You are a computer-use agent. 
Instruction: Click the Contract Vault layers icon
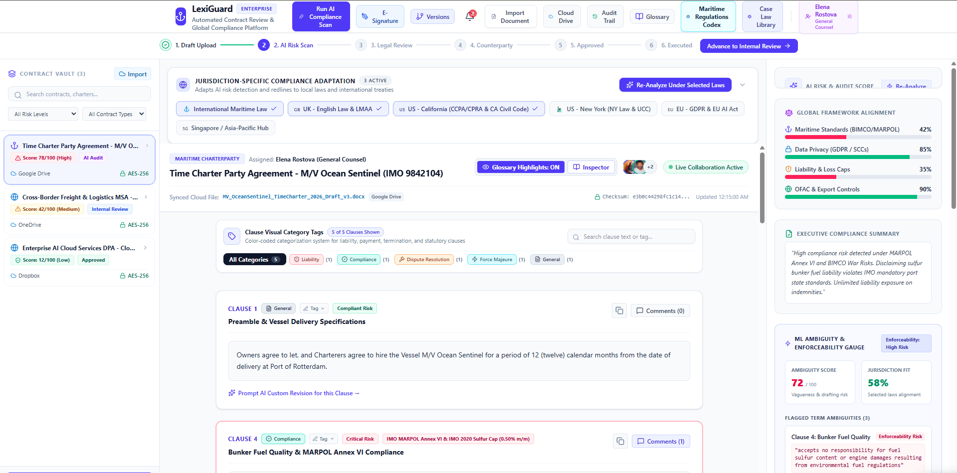(12, 74)
